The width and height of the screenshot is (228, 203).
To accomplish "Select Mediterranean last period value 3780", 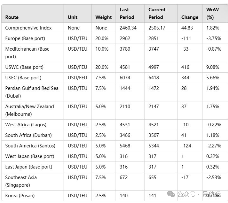I will tap(125, 49).
